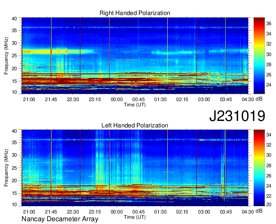This screenshot has width=276, height=224.
Task: Click Frequency (MHz) label of Left Handed plot
Action: [6, 168]
